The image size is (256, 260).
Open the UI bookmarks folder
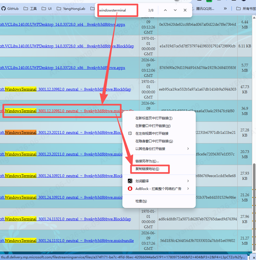coord(47,9)
